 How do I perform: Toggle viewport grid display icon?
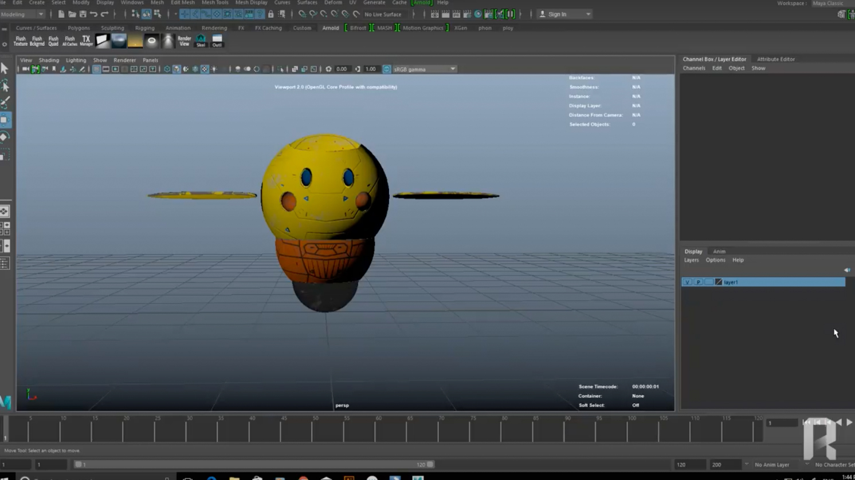coord(96,69)
